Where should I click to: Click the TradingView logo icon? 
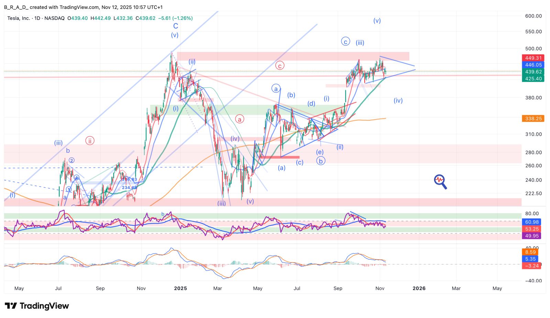[11, 306]
